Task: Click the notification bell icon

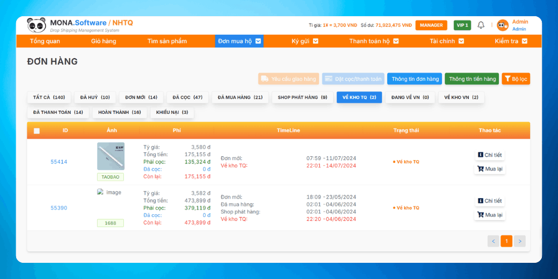Action: (x=481, y=25)
